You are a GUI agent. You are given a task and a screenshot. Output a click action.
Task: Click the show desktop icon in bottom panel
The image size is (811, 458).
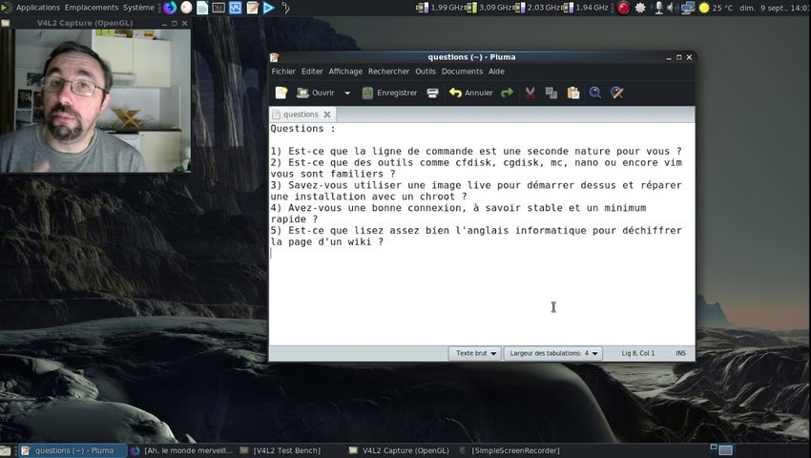(7, 450)
